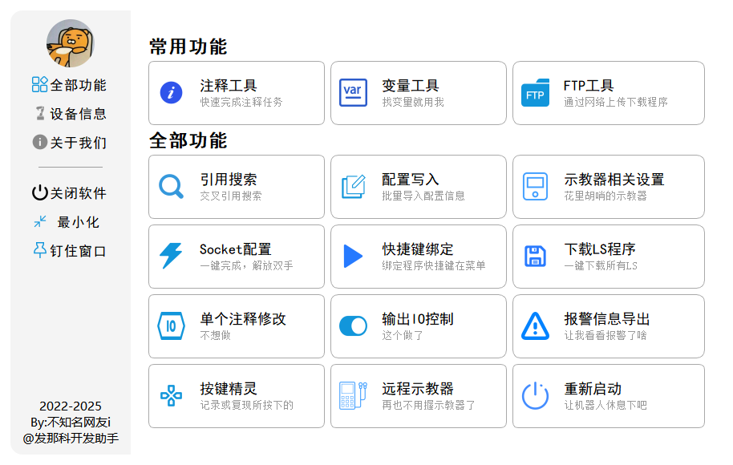This screenshot has width=733, height=465.
Task: Select the 变量工具 variable tool
Action: click(418, 93)
